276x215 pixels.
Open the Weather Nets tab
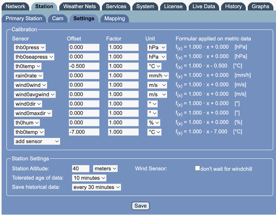(x=79, y=6)
